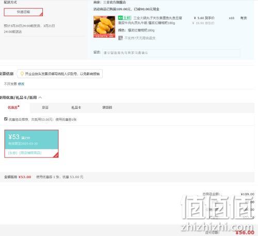
Task: Switch to the 京豆 tab
Action: (x=45, y=107)
